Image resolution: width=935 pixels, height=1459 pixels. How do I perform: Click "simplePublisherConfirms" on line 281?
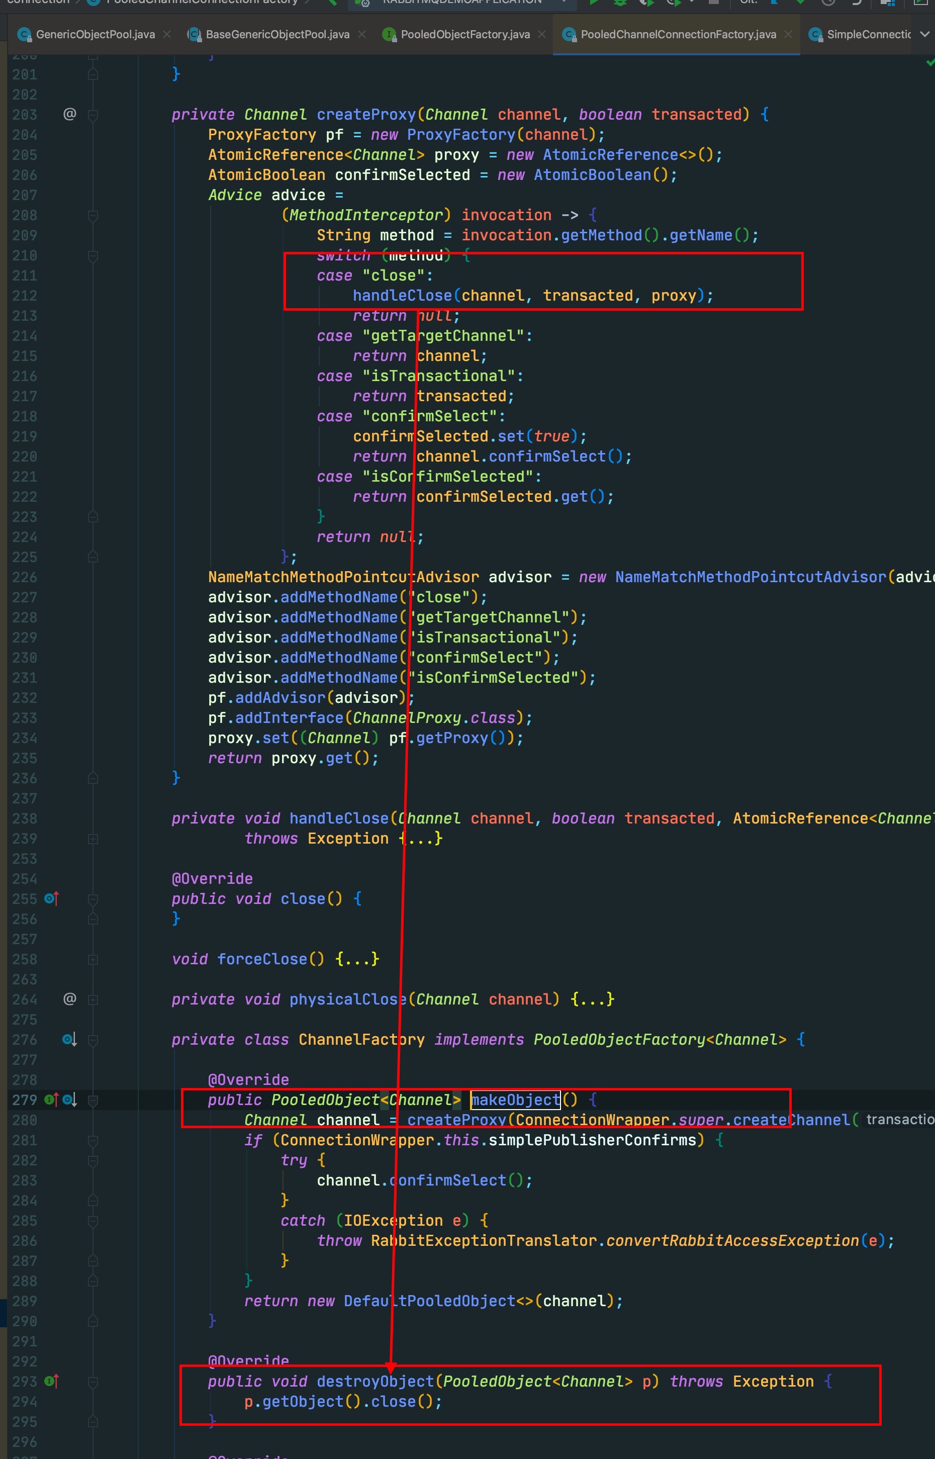(x=593, y=1140)
